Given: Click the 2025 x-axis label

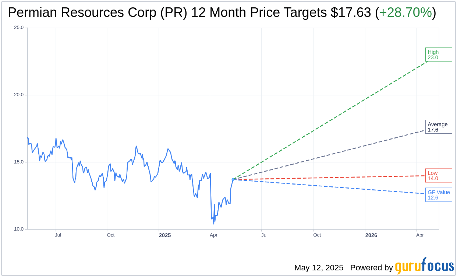Looking at the screenshot, I should [x=165, y=235].
